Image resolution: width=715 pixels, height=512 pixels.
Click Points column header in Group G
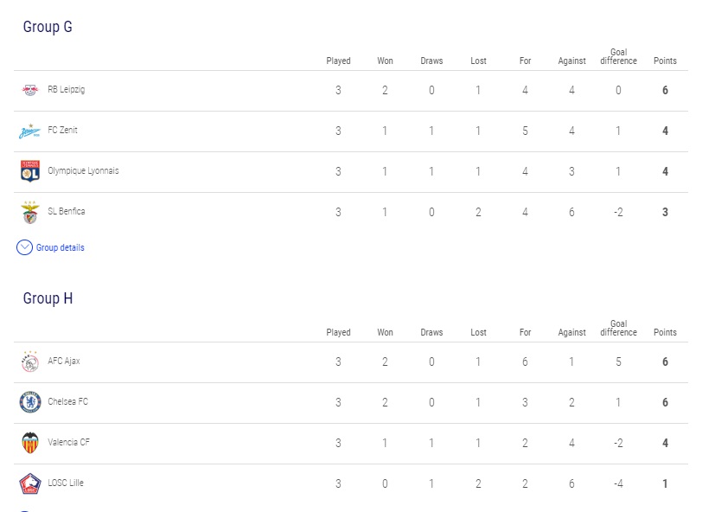tap(665, 61)
